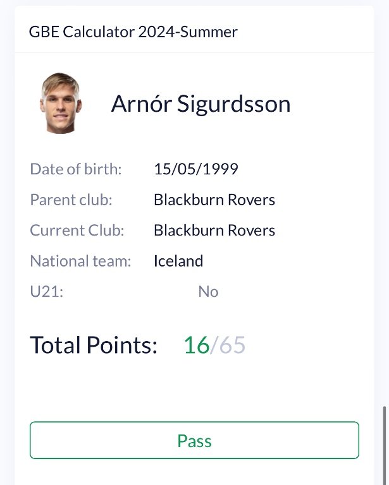Click the U21 value No
Viewport: 389px width, 485px height.
coord(208,291)
